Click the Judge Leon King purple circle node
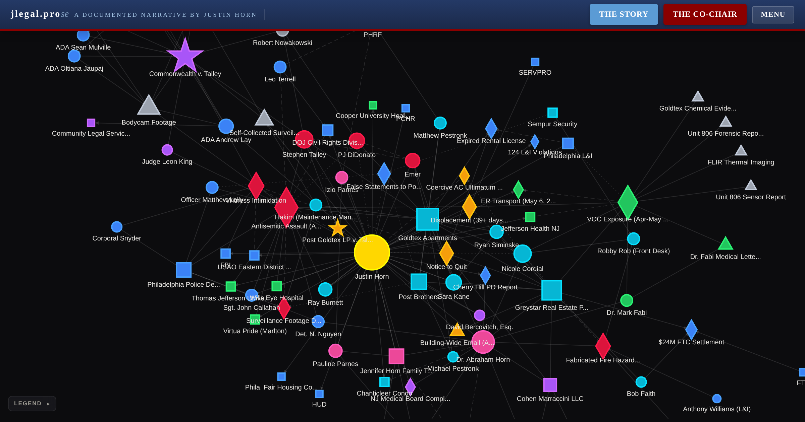The height and width of the screenshot is (422, 805). (x=167, y=150)
